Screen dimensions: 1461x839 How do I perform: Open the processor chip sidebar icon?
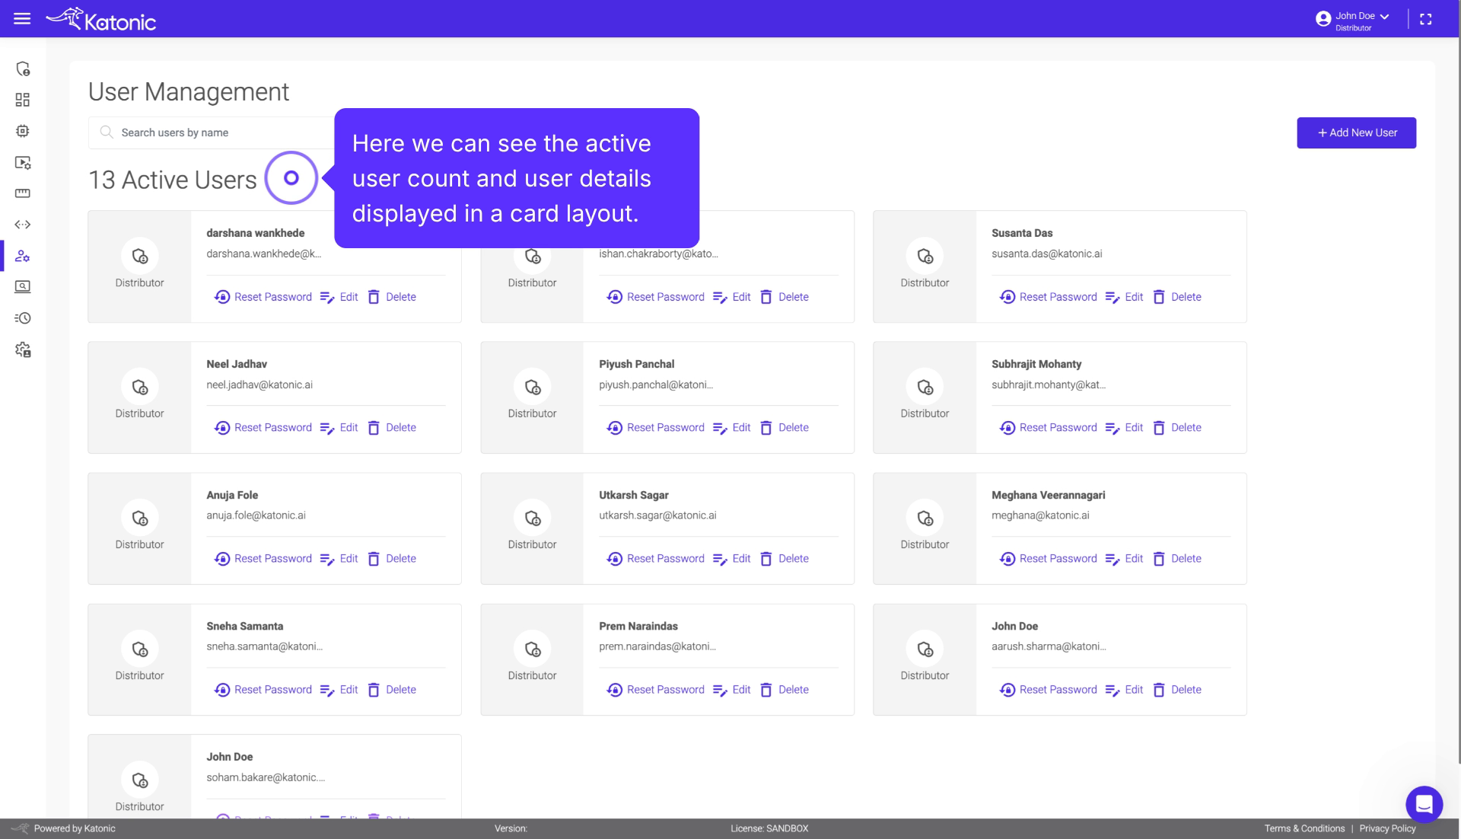click(23, 131)
